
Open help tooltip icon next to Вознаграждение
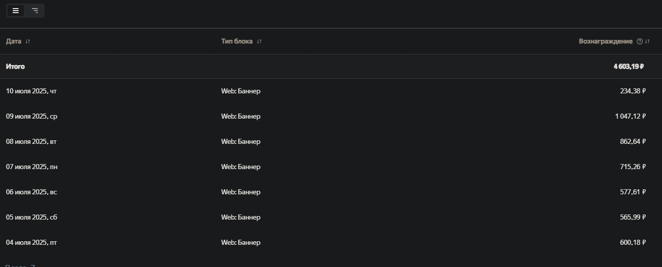640,41
